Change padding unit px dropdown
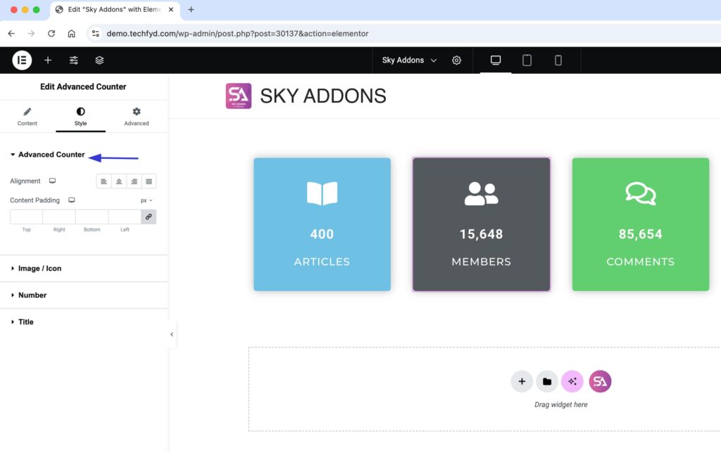 click(146, 200)
